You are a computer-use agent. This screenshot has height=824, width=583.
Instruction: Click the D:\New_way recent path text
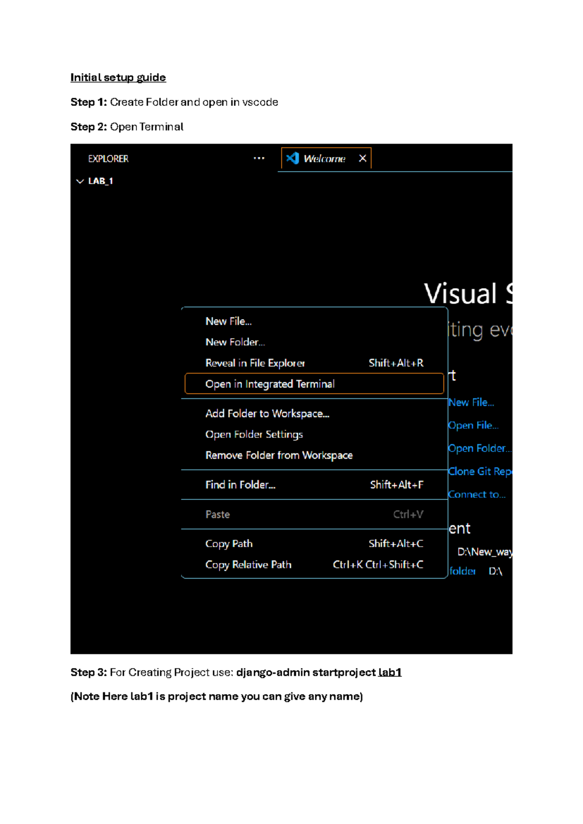485,552
